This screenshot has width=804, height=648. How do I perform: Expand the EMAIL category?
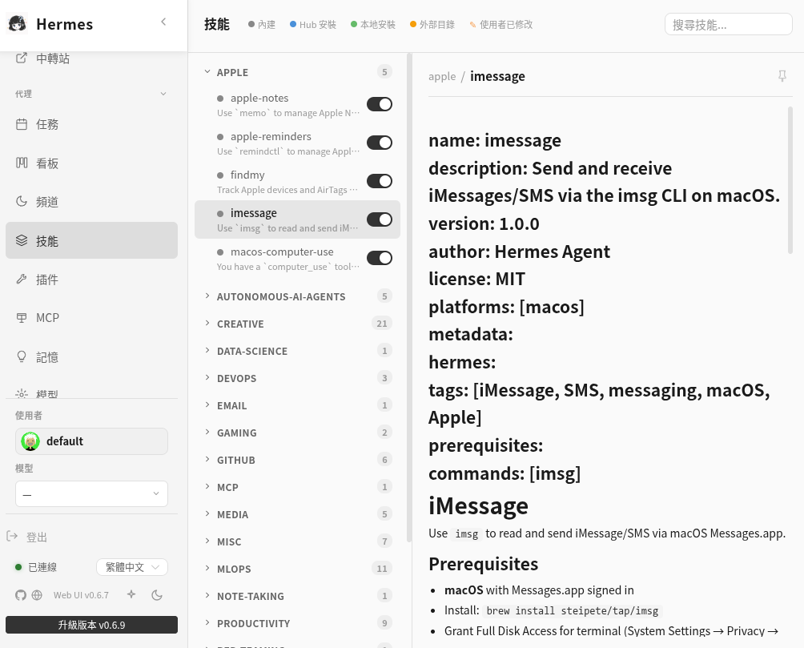(x=297, y=405)
